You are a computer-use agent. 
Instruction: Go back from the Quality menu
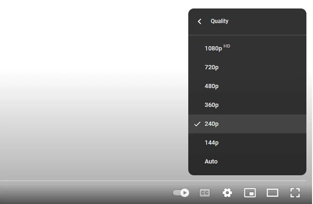tap(200, 21)
